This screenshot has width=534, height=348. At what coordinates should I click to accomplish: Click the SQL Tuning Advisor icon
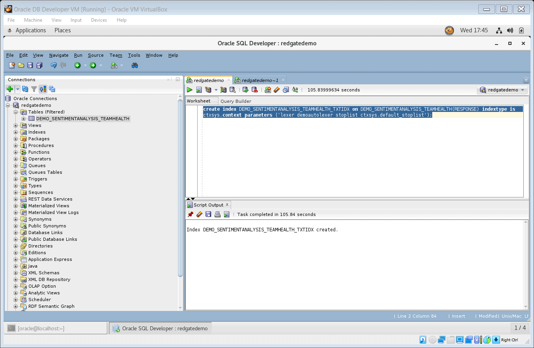[232, 90]
